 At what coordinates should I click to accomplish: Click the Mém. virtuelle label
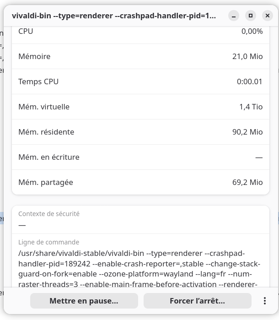point(44,107)
